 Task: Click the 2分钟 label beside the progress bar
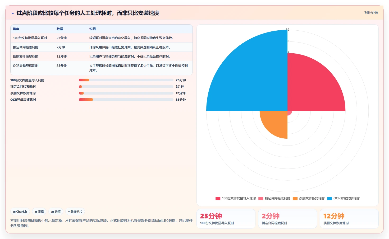(180, 87)
